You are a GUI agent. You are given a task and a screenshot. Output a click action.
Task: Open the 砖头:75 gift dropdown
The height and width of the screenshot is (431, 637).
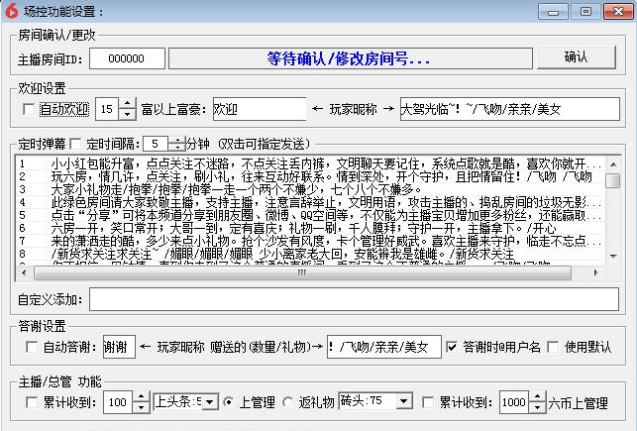(404, 401)
